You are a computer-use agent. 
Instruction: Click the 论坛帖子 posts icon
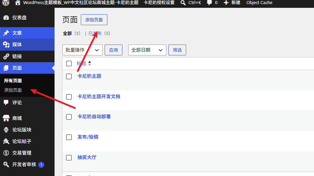pyautogui.click(x=6, y=141)
